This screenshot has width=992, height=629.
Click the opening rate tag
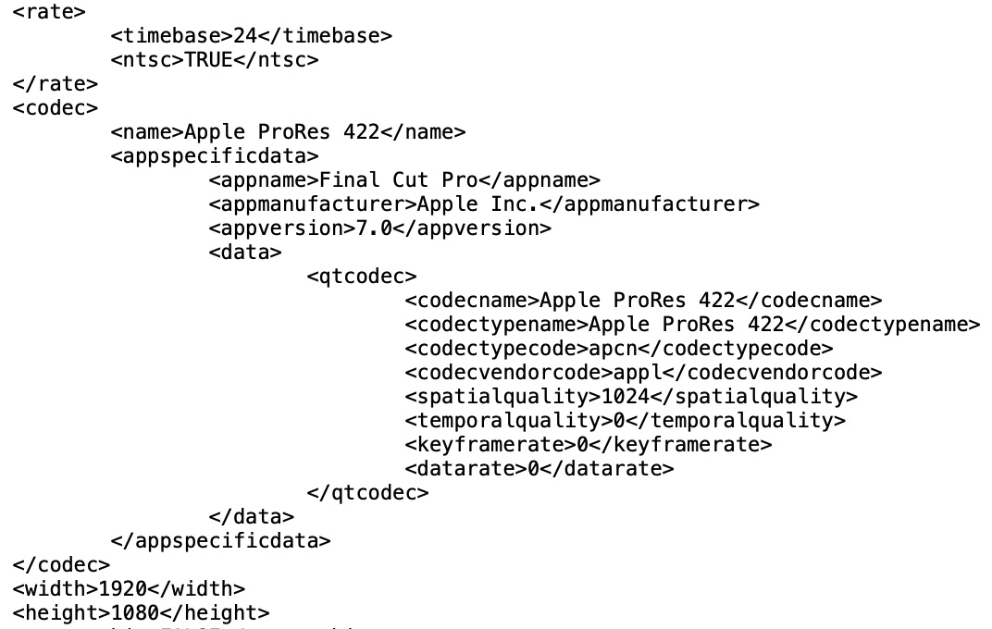[49, 12]
